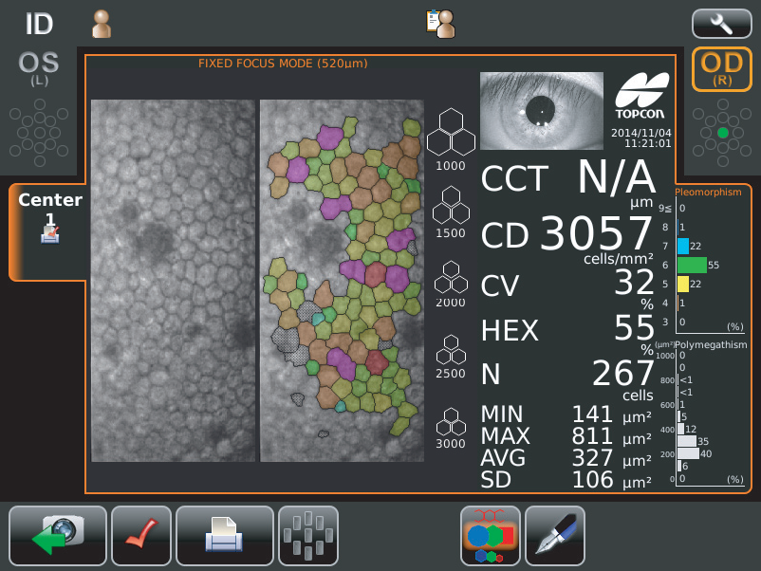Viewport: 761px width, 571px height.
Task: Toggle the colored cell overlay display button
Action: (491, 536)
